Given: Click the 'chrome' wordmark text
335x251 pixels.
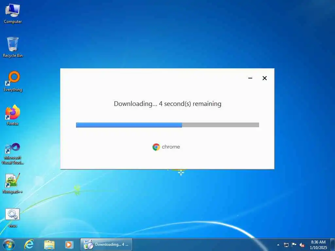Looking at the screenshot, I should coord(171,147).
